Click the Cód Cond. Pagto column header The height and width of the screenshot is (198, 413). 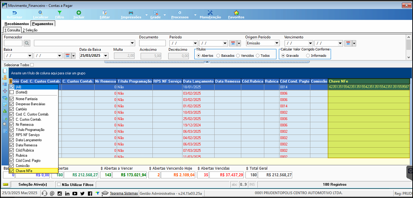click(295, 81)
